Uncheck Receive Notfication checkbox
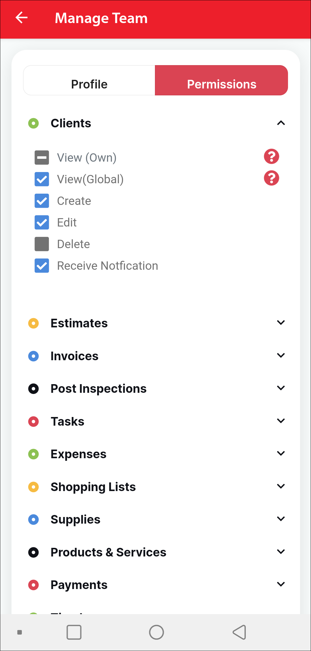 pos(42,266)
